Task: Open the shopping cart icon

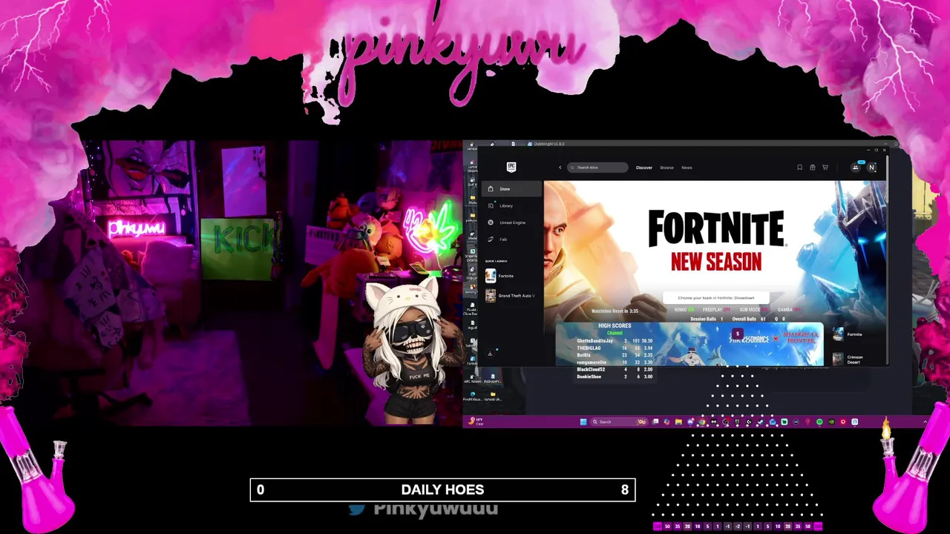Action: [825, 168]
